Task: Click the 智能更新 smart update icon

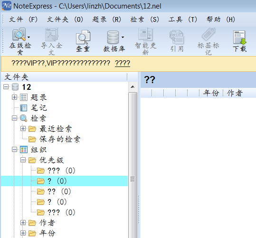Action: click(x=145, y=34)
